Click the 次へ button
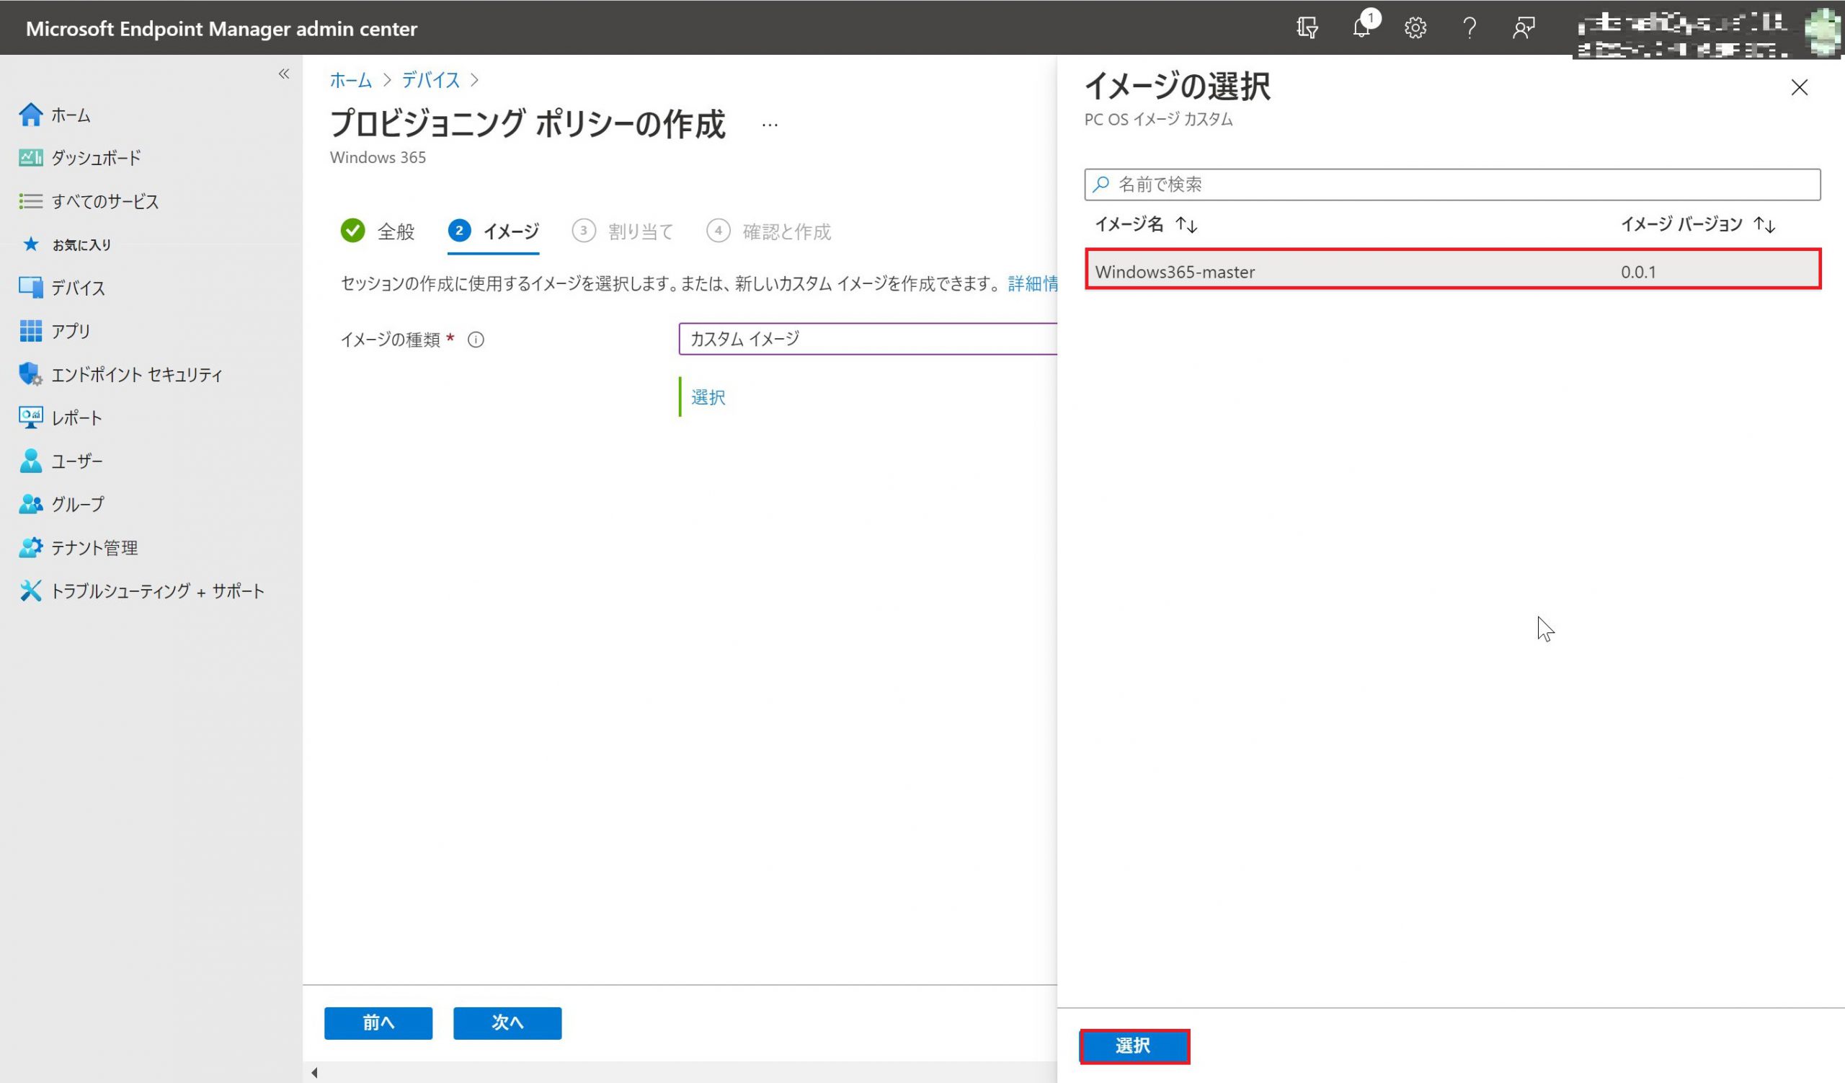Image resolution: width=1845 pixels, height=1083 pixels. tap(507, 1022)
